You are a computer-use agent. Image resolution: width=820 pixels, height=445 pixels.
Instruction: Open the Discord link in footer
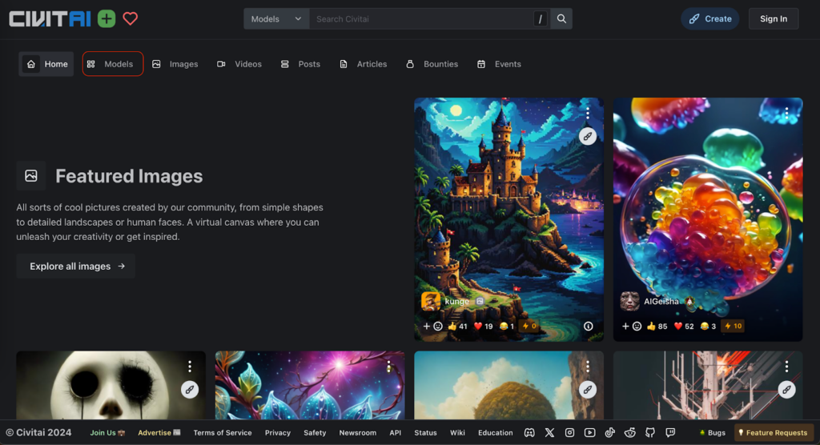[529, 432]
